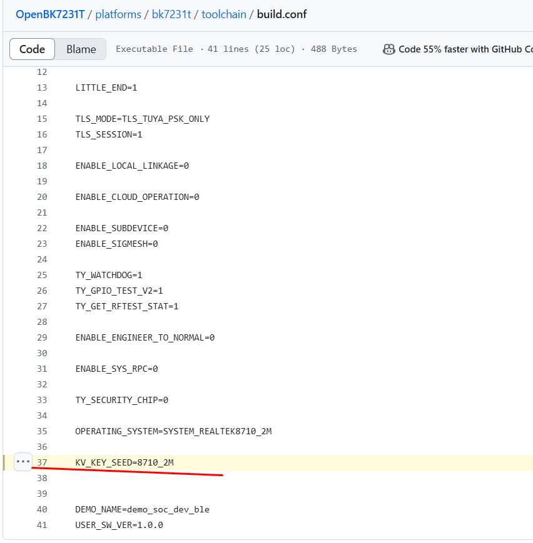Viewport: 533px width, 543px height.
Task: Switch to the Blame view tab
Action: click(x=81, y=49)
